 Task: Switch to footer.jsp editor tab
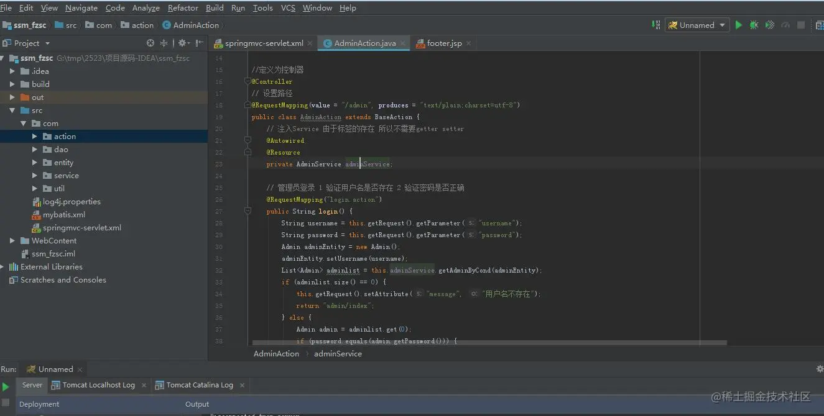(x=444, y=43)
